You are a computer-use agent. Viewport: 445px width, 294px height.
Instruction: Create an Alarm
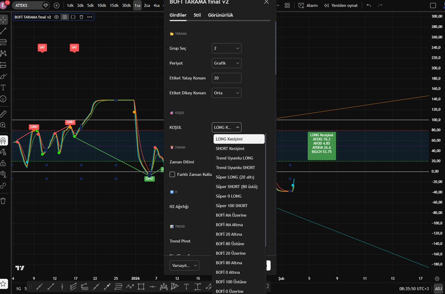tap(308, 6)
